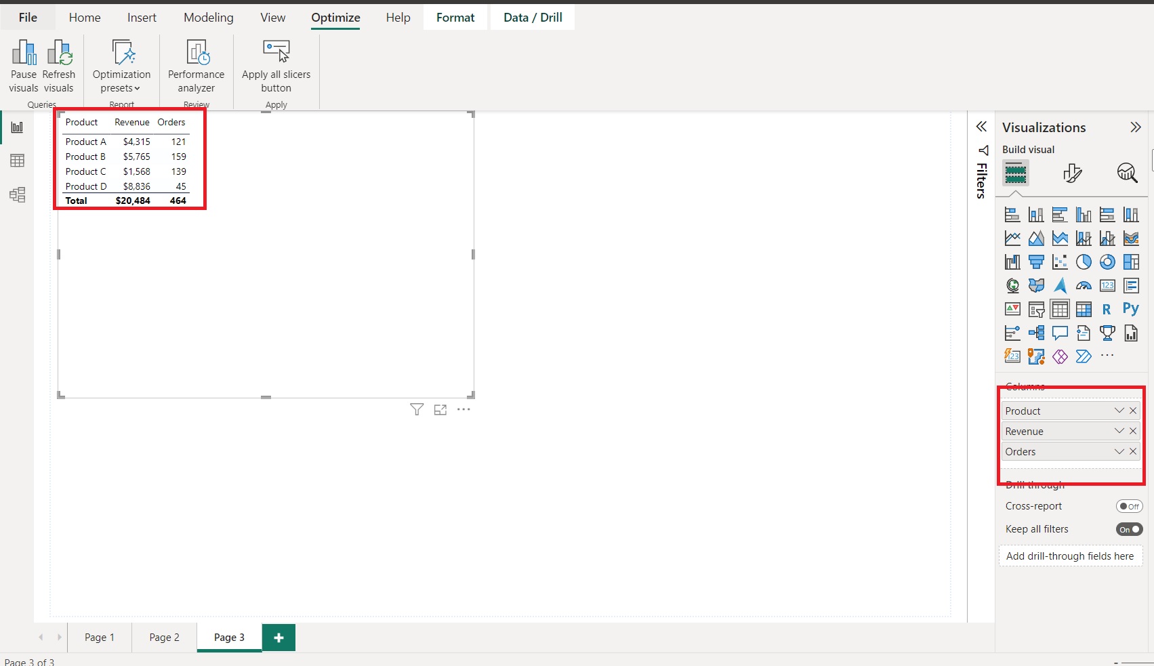This screenshot has height=666, width=1154.
Task: Open focus mode on the table visual
Action: pyautogui.click(x=440, y=409)
